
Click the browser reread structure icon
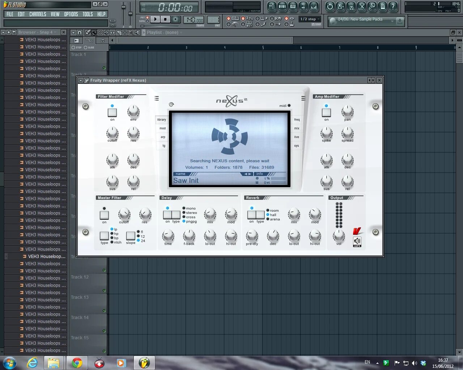coord(14,32)
